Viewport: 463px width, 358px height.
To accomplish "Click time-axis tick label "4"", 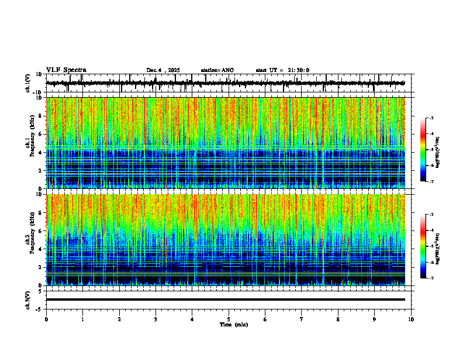I will (x=192, y=319).
